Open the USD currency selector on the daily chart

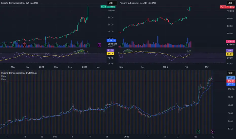click(230, 3)
